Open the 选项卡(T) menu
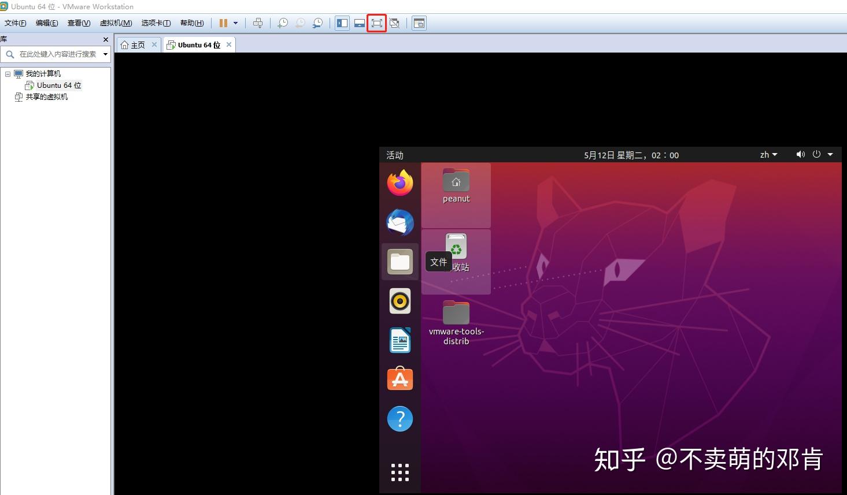The width and height of the screenshot is (847, 495). [x=156, y=23]
